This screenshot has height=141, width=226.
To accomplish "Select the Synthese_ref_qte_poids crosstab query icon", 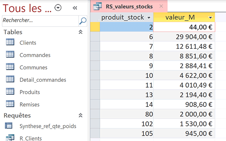I will [x=9, y=126].
